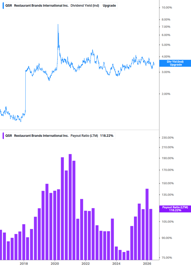Screen dimensions: 191x268
Task: Click the 2024 label on the time axis
Action: click(x=116, y=264)
